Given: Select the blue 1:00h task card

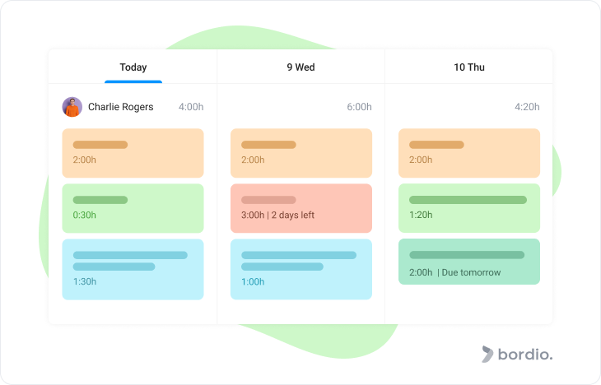Looking at the screenshot, I should pos(301,269).
